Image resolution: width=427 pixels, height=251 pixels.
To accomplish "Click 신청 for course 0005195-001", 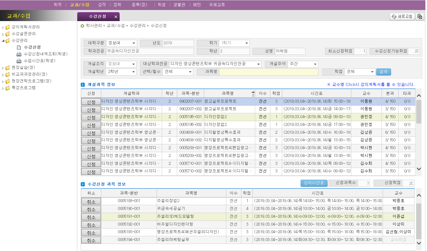I will [x=91, y=117].
